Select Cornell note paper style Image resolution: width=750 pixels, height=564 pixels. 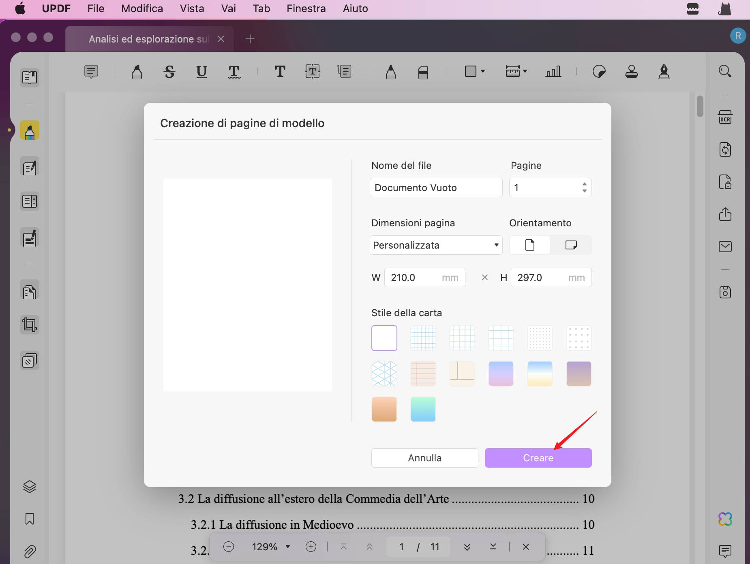tap(462, 374)
